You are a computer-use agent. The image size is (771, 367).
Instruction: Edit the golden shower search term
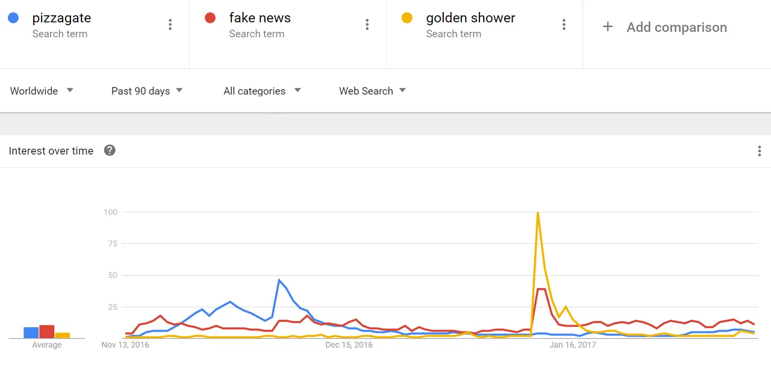pos(470,18)
